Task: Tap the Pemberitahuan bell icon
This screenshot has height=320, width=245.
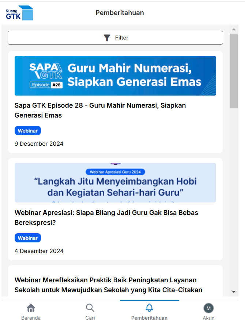Action: pyautogui.click(x=149, y=308)
